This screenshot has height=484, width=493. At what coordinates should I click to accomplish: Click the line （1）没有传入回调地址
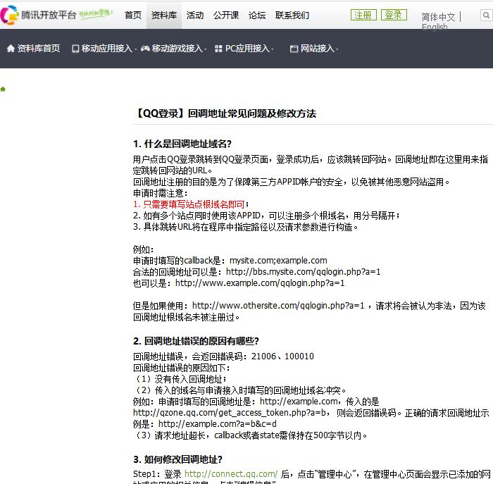tap(180, 379)
